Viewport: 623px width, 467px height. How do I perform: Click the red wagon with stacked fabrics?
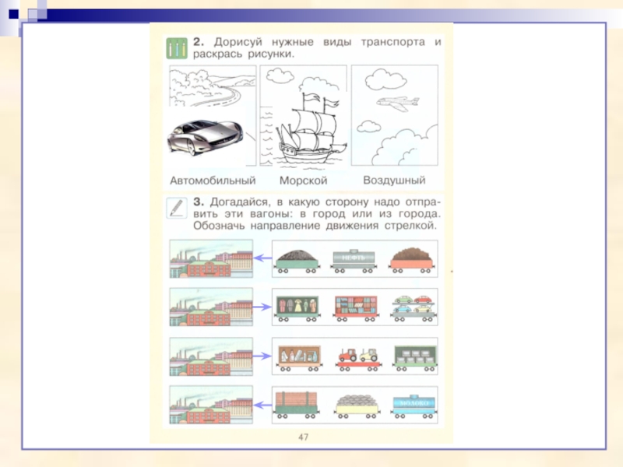356,308
